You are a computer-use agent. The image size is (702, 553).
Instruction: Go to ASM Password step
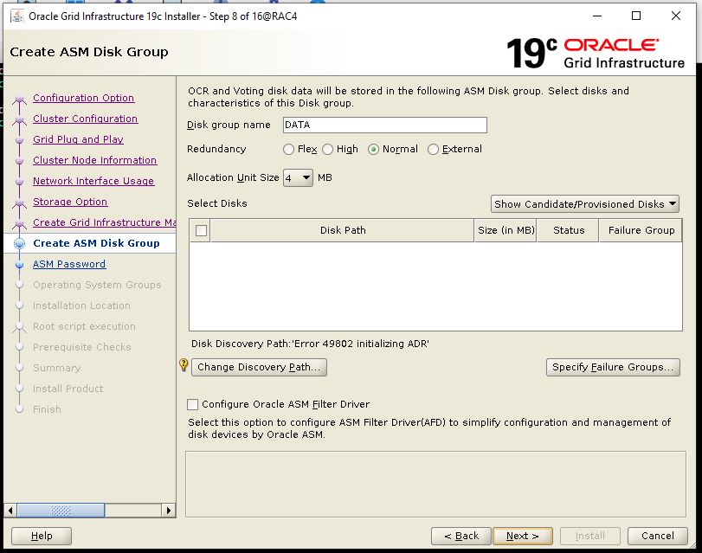point(69,264)
